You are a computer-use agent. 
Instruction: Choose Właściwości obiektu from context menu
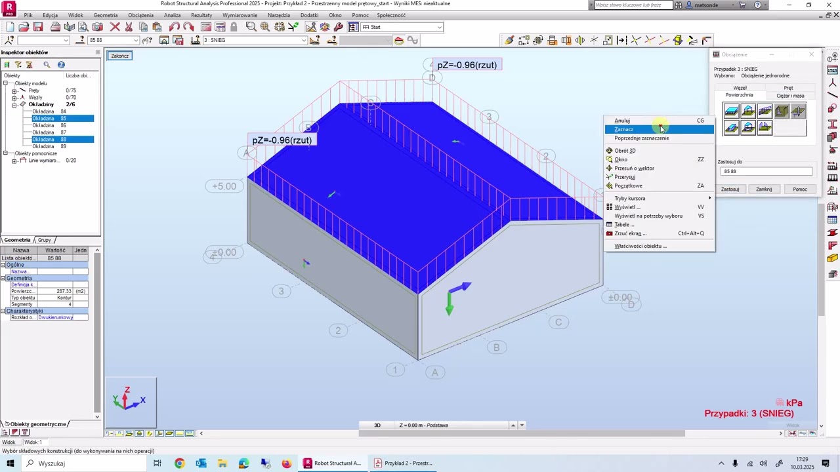pyautogui.click(x=659, y=246)
